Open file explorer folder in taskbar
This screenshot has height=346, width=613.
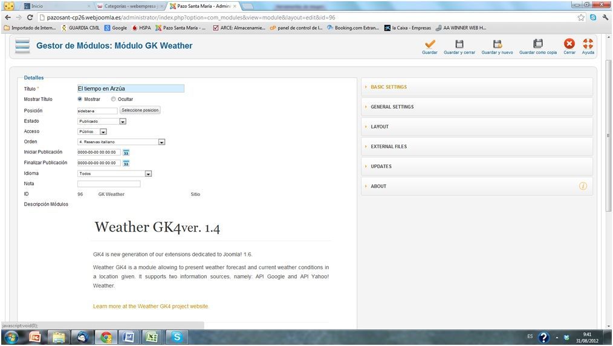(x=59, y=337)
